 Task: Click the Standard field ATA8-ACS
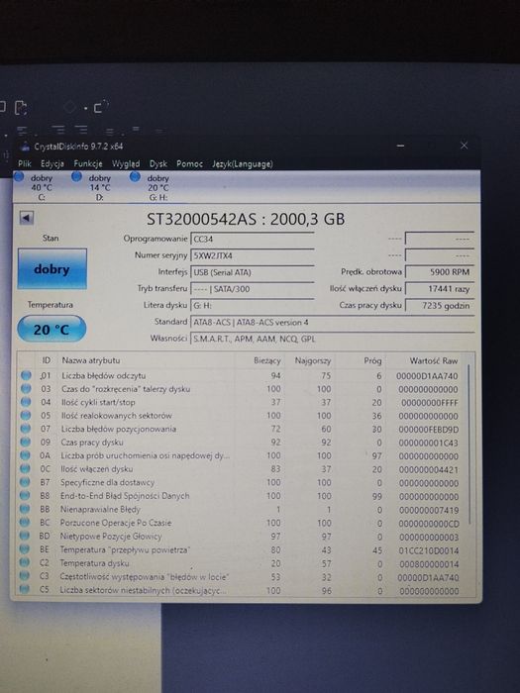[x=332, y=322]
